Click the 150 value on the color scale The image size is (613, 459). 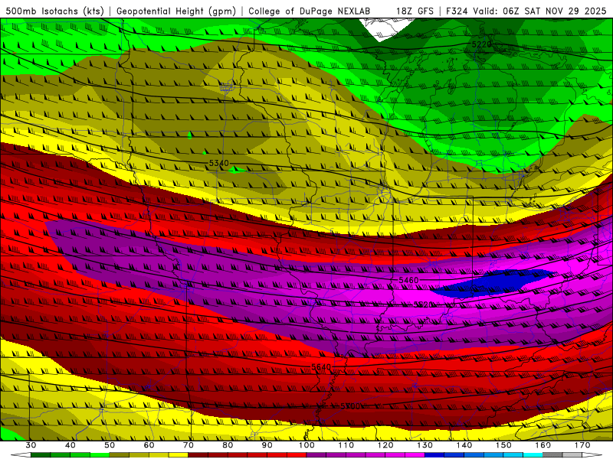pos(503,445)
